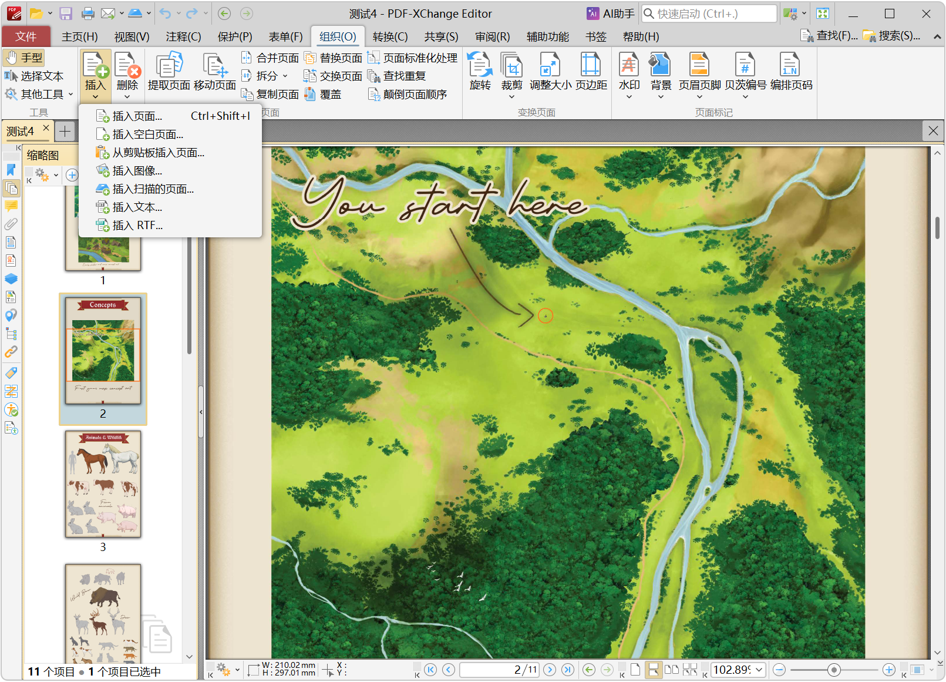The height and width of the screenshot is (682, 946).
Task: Click the 查找(F)... button
Action: point(829,36)
